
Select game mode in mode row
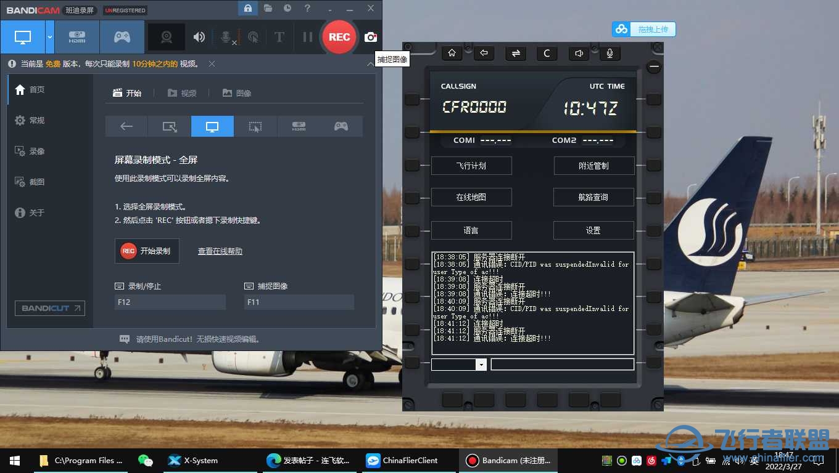341,126
